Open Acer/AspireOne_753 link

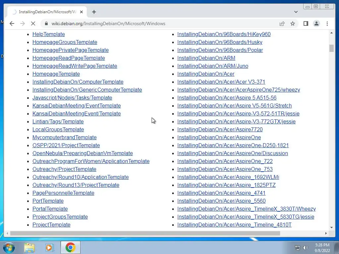(225, 169)
